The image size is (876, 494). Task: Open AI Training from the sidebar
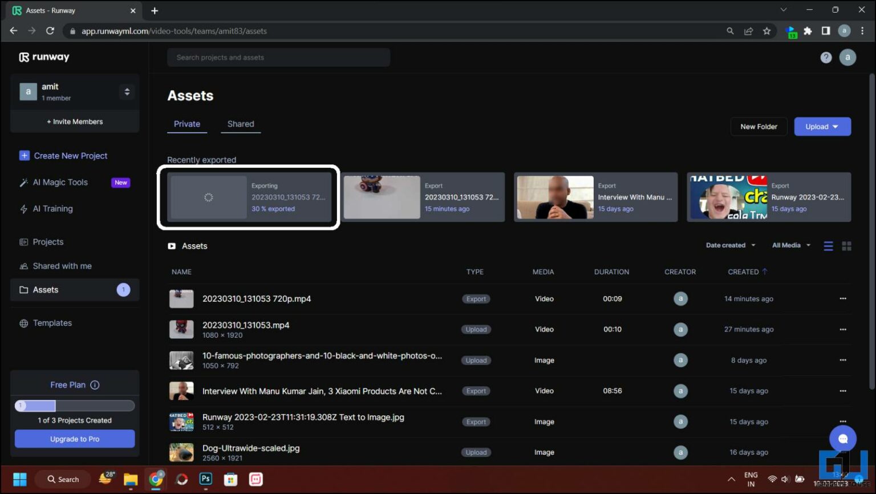tap(52, 209)
